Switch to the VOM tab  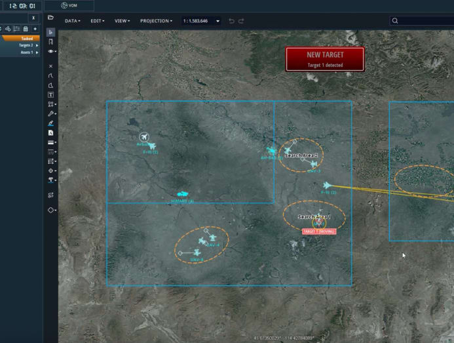coord(69,5)
